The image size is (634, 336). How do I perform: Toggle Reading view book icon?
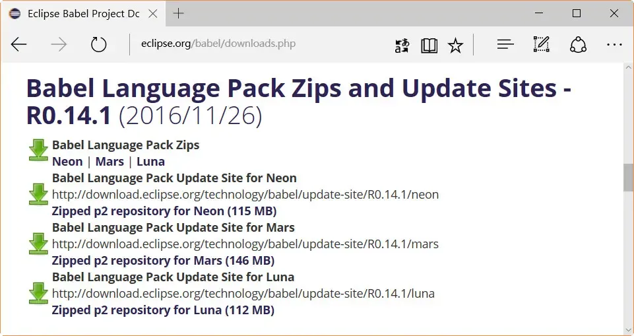[x=429, y=45]
